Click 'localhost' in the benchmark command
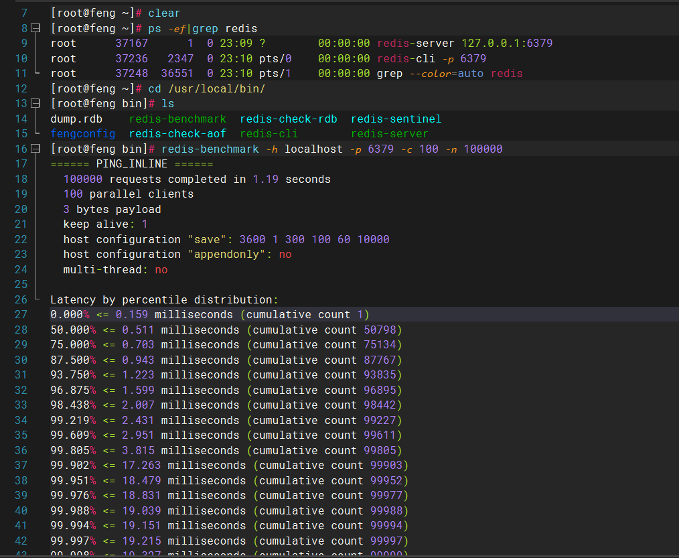Image resolution: width=679 pixels, height=558 pixels. click(313, 149)
